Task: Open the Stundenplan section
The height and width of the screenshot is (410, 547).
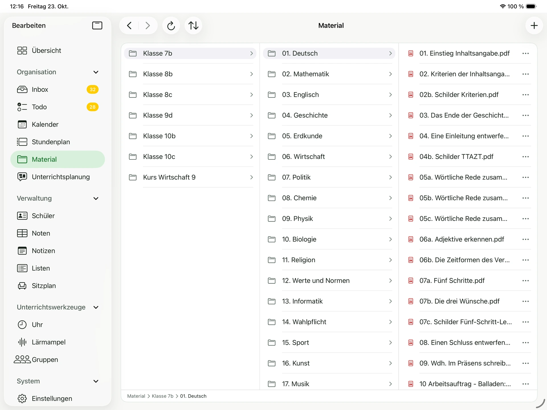Action: 57,142
